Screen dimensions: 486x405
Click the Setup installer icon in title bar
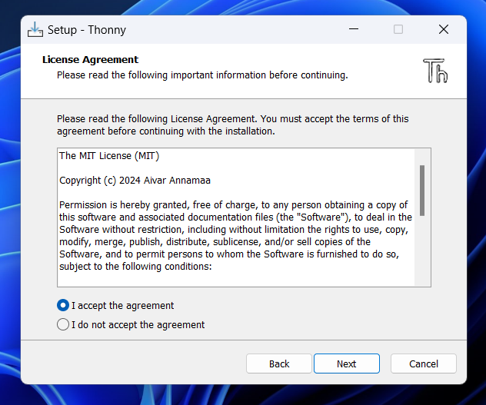coord(35,30)
